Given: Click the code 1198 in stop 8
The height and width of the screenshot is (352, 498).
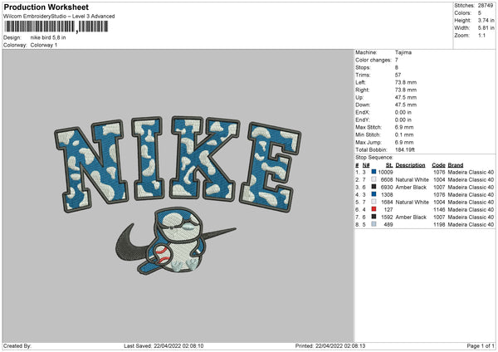Looking at the screenshot, I should pos(439,225).
